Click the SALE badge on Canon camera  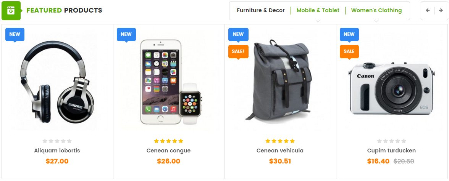coord(349,51)
